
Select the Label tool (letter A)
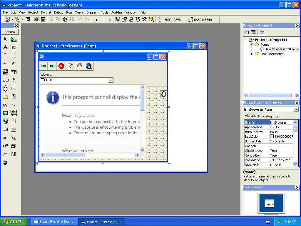[x=5, y=47]
